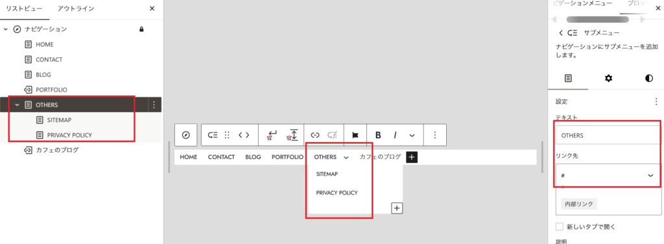The width and height of the screenshot is (664, 244).
Task: Click the テキスト field containing OTHERS
Action: click(x=607, y=136)
